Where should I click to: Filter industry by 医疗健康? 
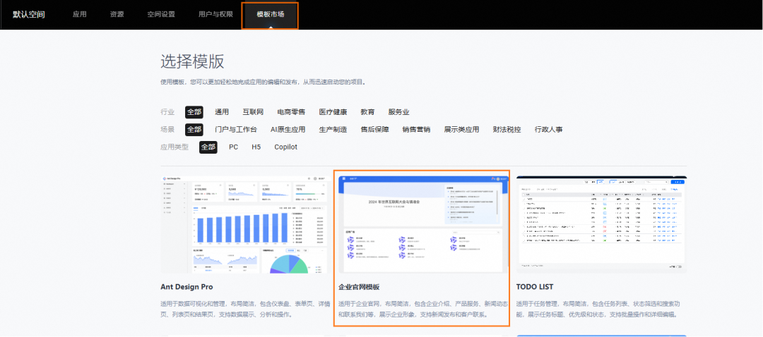(x=333, y=112)
